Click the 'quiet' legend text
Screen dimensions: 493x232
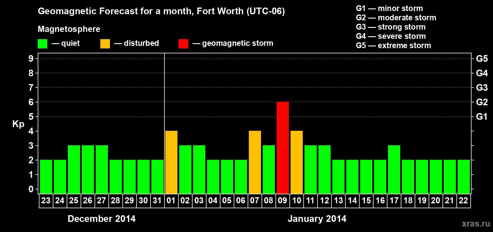point(70,43)
